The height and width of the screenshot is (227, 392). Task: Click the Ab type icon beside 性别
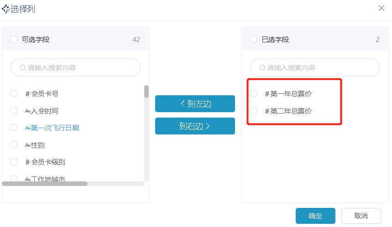(27, 145)
